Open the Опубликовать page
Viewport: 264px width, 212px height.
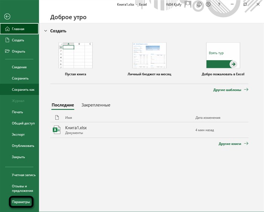point(19,146)
